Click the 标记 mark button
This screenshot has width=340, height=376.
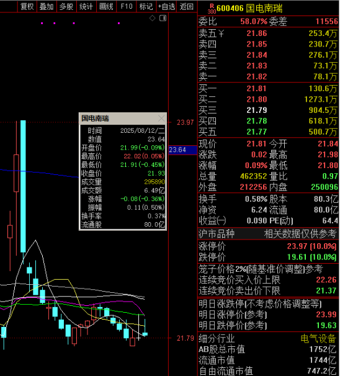tap(146, 6)
